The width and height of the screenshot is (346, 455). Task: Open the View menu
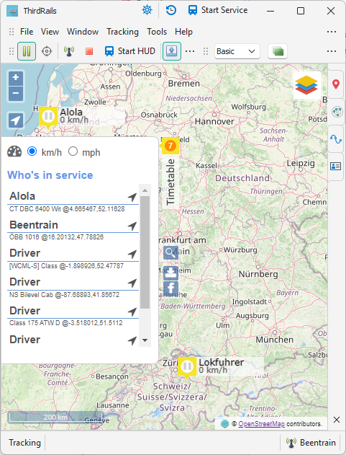[x=50, y=32]
